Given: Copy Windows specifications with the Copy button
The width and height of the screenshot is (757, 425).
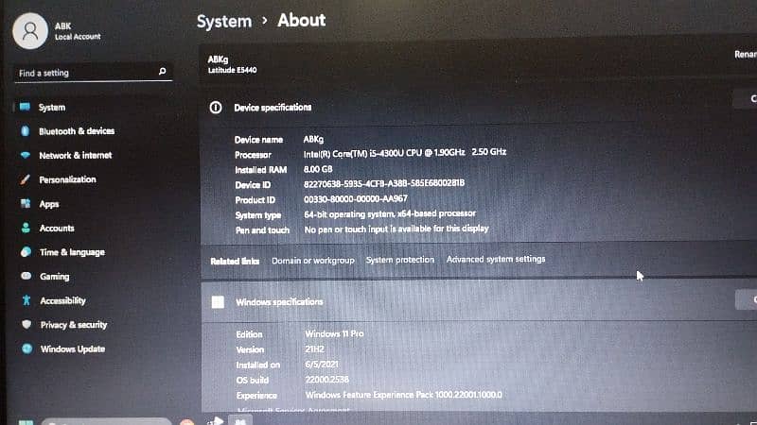Looking at the screenshot, I should [x=747, y=299].
